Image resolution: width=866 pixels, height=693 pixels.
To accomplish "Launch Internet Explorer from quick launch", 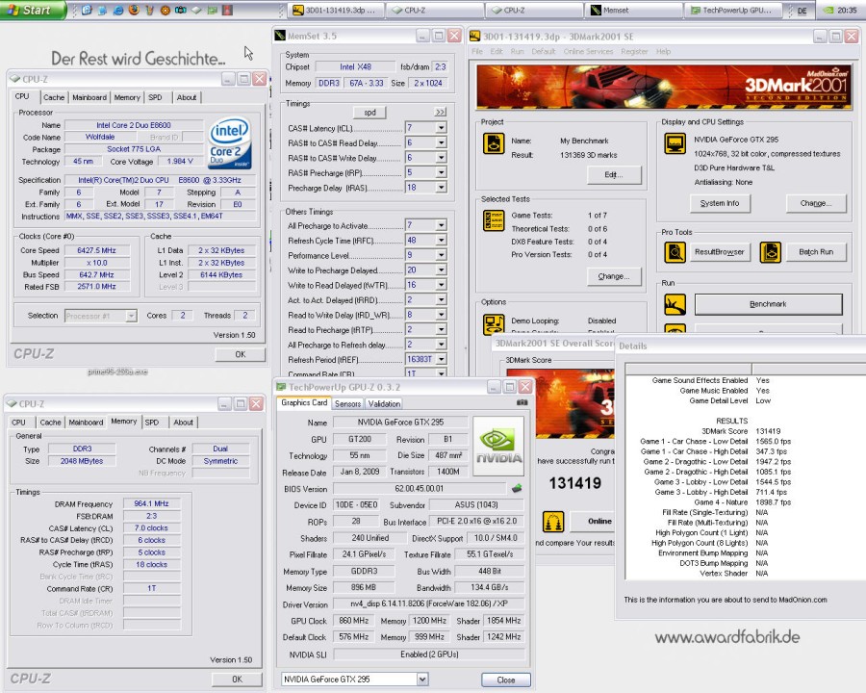I will coord(117,10).
